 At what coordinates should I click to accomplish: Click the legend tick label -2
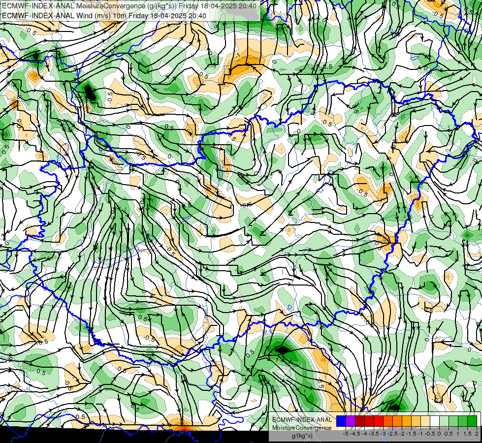tap(402, 434)
